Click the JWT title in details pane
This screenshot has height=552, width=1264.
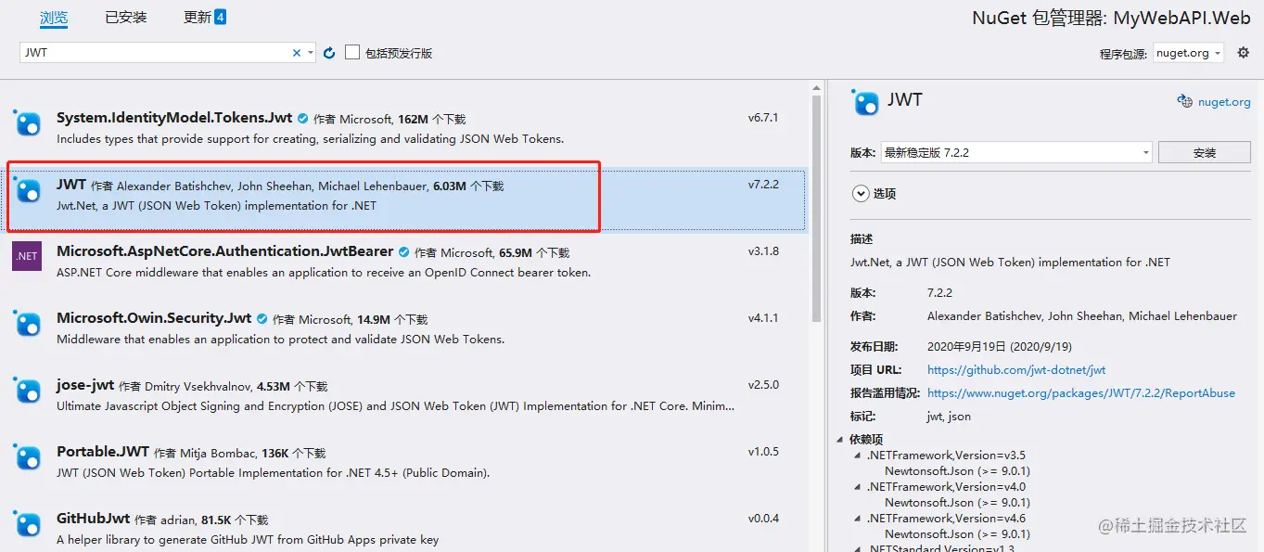905,100
